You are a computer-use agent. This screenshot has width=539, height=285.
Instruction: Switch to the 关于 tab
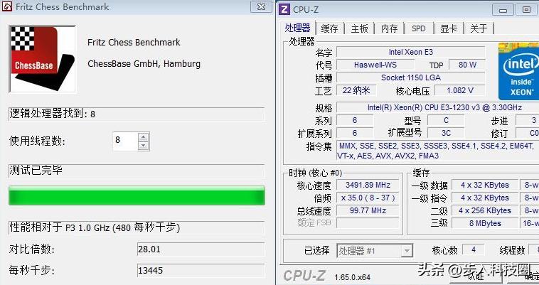[479, 28]
